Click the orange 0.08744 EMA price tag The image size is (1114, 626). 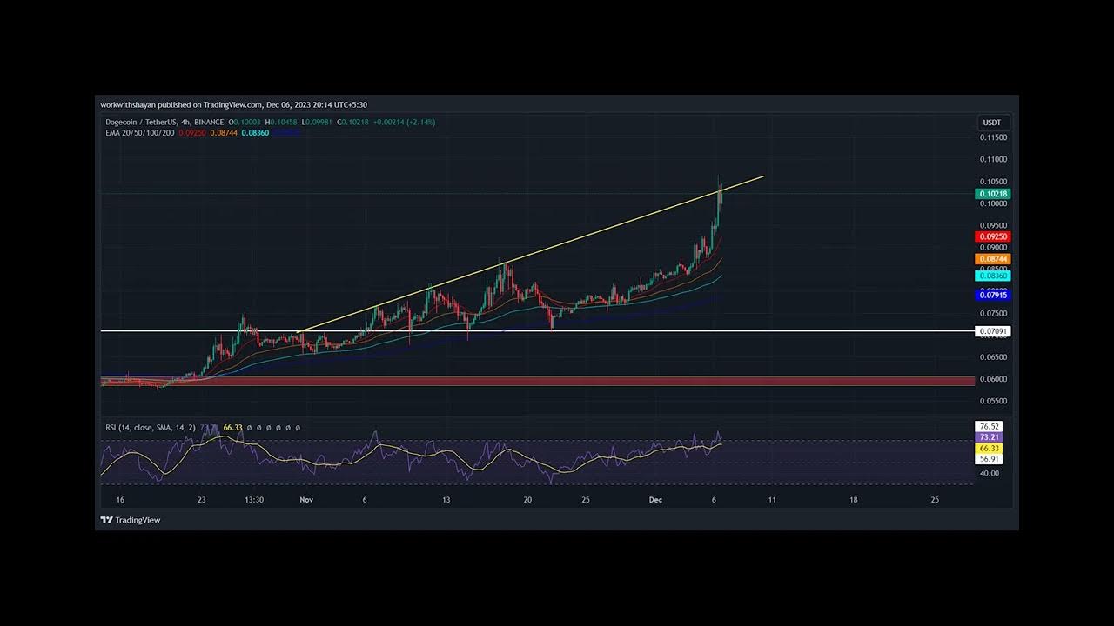(x=992, y=259)
